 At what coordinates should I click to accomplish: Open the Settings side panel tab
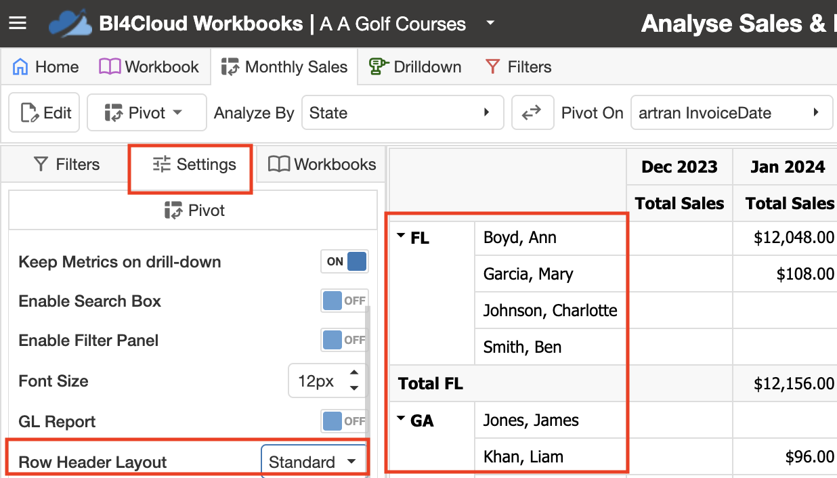click(x=194, y=165)
